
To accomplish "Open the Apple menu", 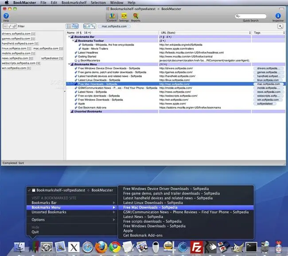I will click(7, 3).
